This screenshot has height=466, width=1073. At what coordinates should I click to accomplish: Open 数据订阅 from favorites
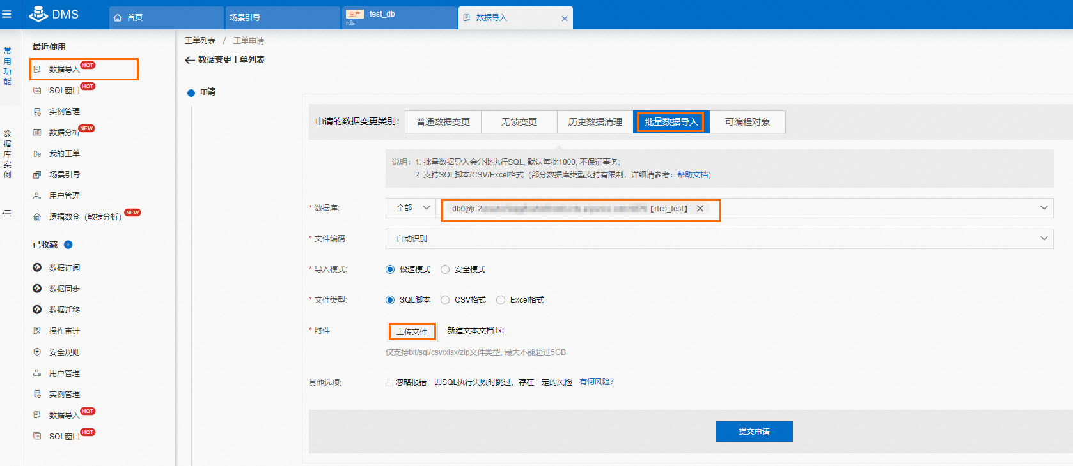(x=65, y=267)
